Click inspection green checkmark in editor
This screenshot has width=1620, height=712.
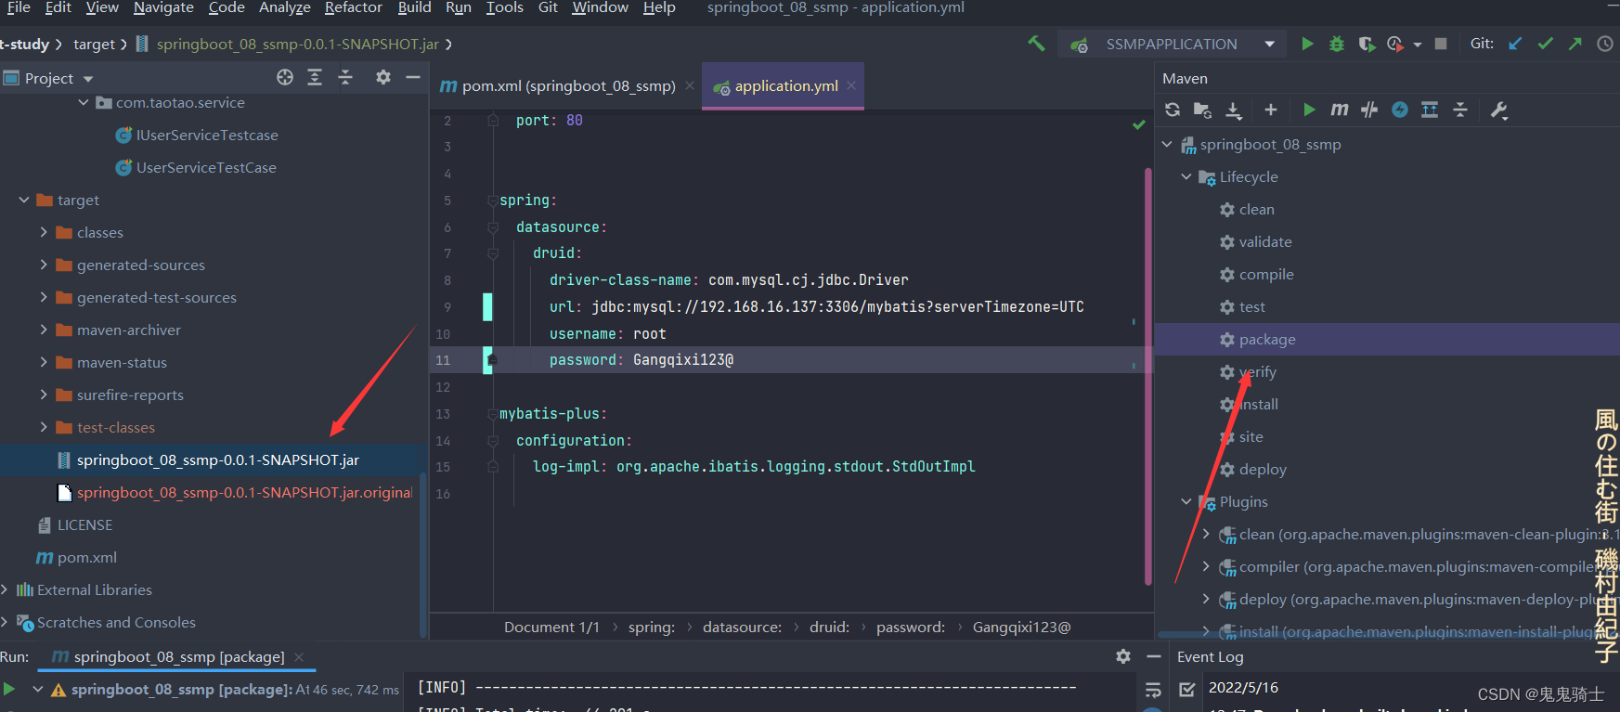(x=1138, y=124)
